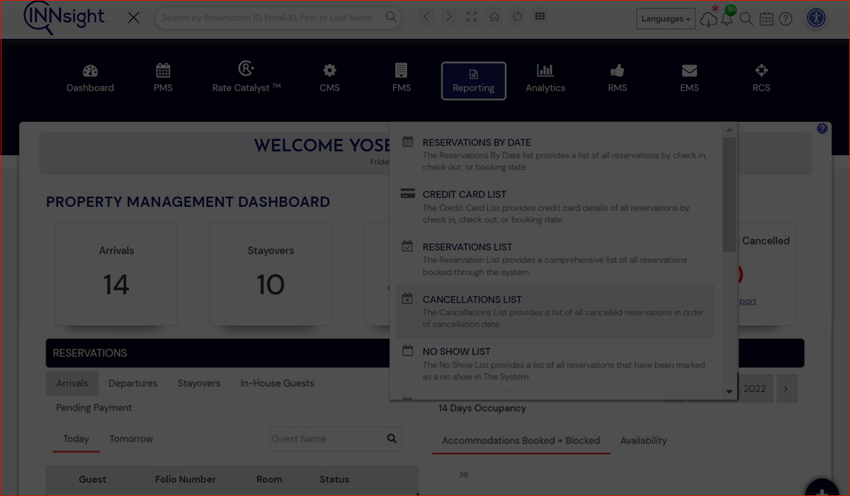Select the Tomorrow sub-tab
This screenshot has width=850, height=496.
coord(131,439)
